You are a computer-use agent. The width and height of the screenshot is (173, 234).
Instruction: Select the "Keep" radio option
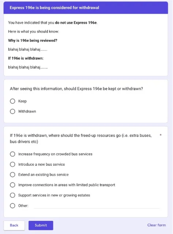tap(12, 101)
